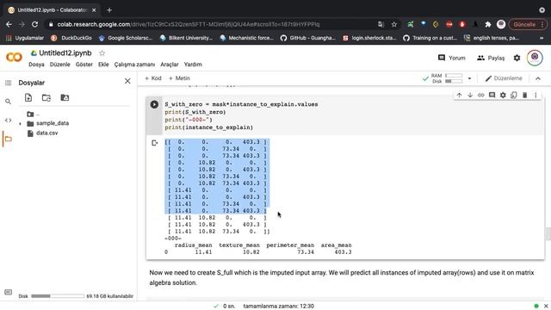
Task: Open Çalışma zamanı menu
Action: click(134, 65)
